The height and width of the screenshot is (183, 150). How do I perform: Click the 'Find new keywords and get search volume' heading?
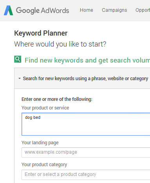tap(87, 60)
